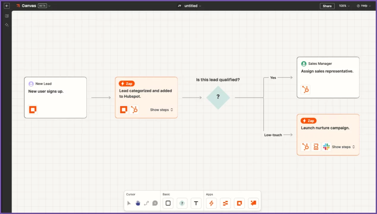The image size is (377, 214).
Task: Open the book panel icon in left sidebar
Action: point(7,16)
